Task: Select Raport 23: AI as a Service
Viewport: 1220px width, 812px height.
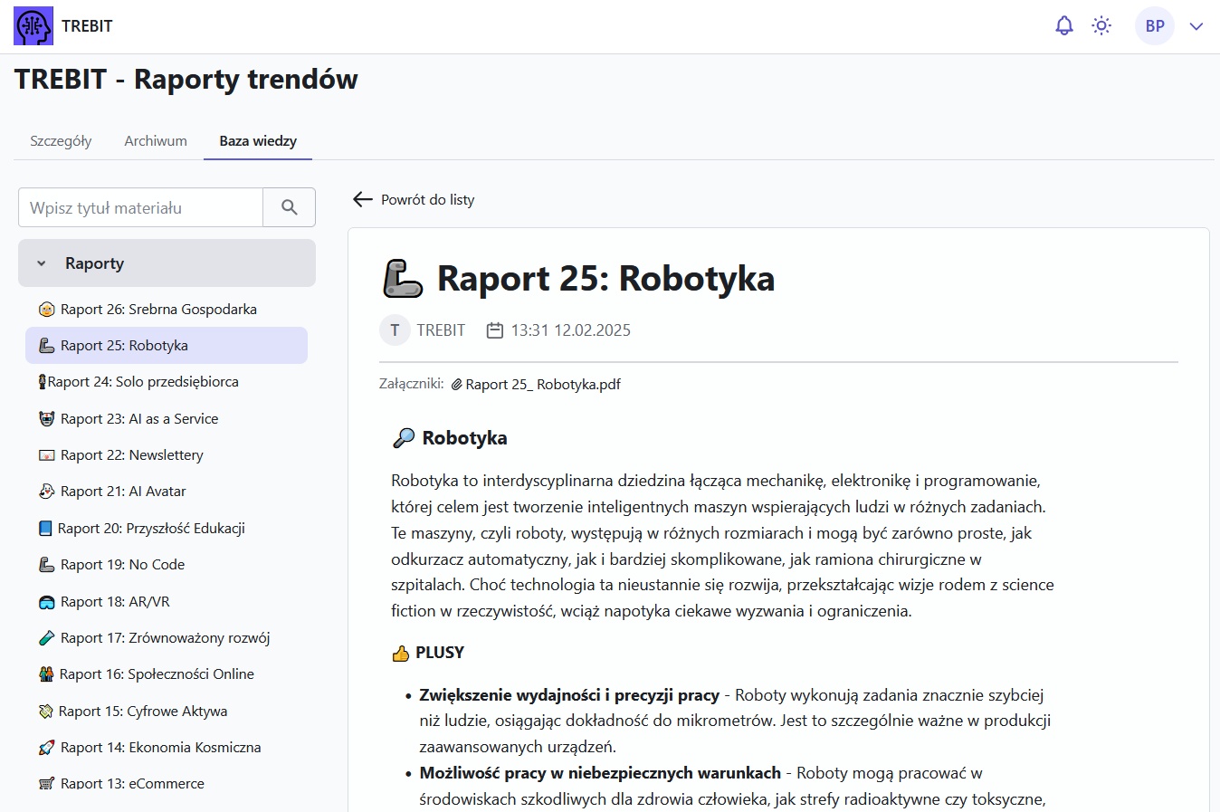Action: coord(139,419)
